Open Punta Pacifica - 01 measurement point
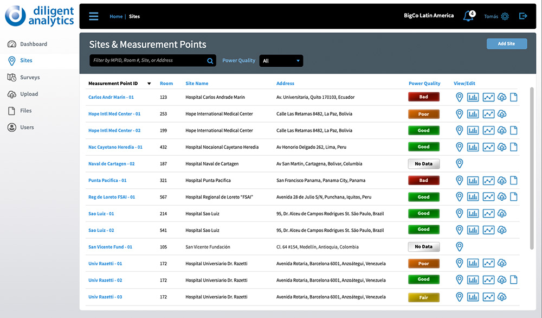The image size is (542, 318). pos(107,180)
